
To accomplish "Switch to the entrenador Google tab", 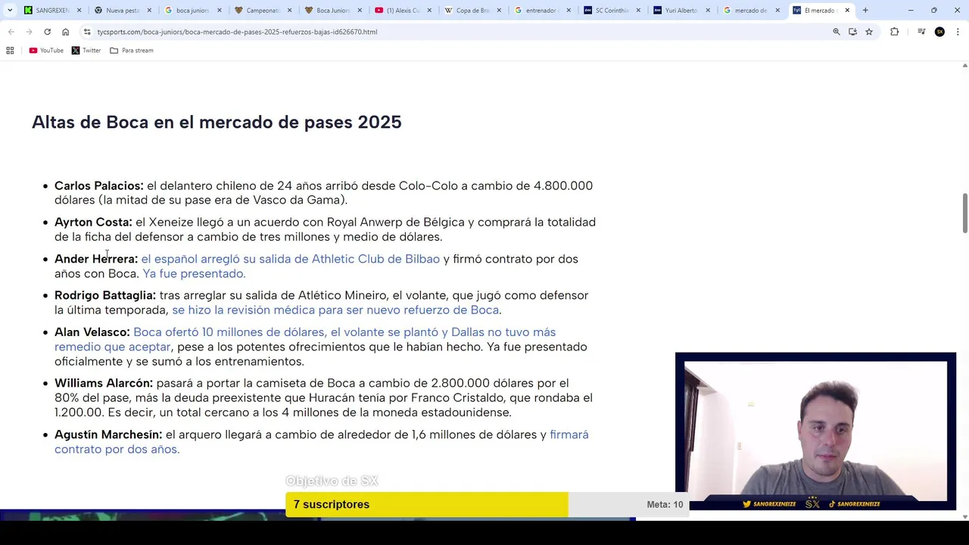I will [541, 11].
